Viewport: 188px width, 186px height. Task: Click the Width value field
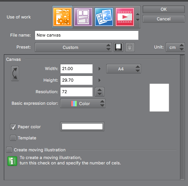point(76,69)
